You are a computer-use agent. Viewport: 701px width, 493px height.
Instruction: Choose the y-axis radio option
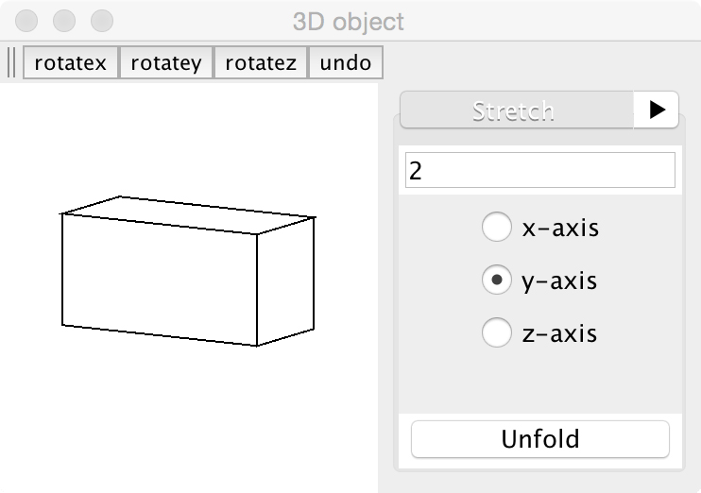(x=496, y=280)
